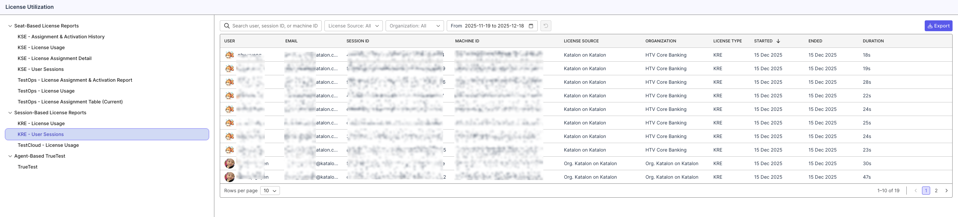This screenshot has width=958, height=217.
Task: Click Org. Katalon on Katalon organization in 30s row
Action: pyautogui.click(x=672, y=163)
